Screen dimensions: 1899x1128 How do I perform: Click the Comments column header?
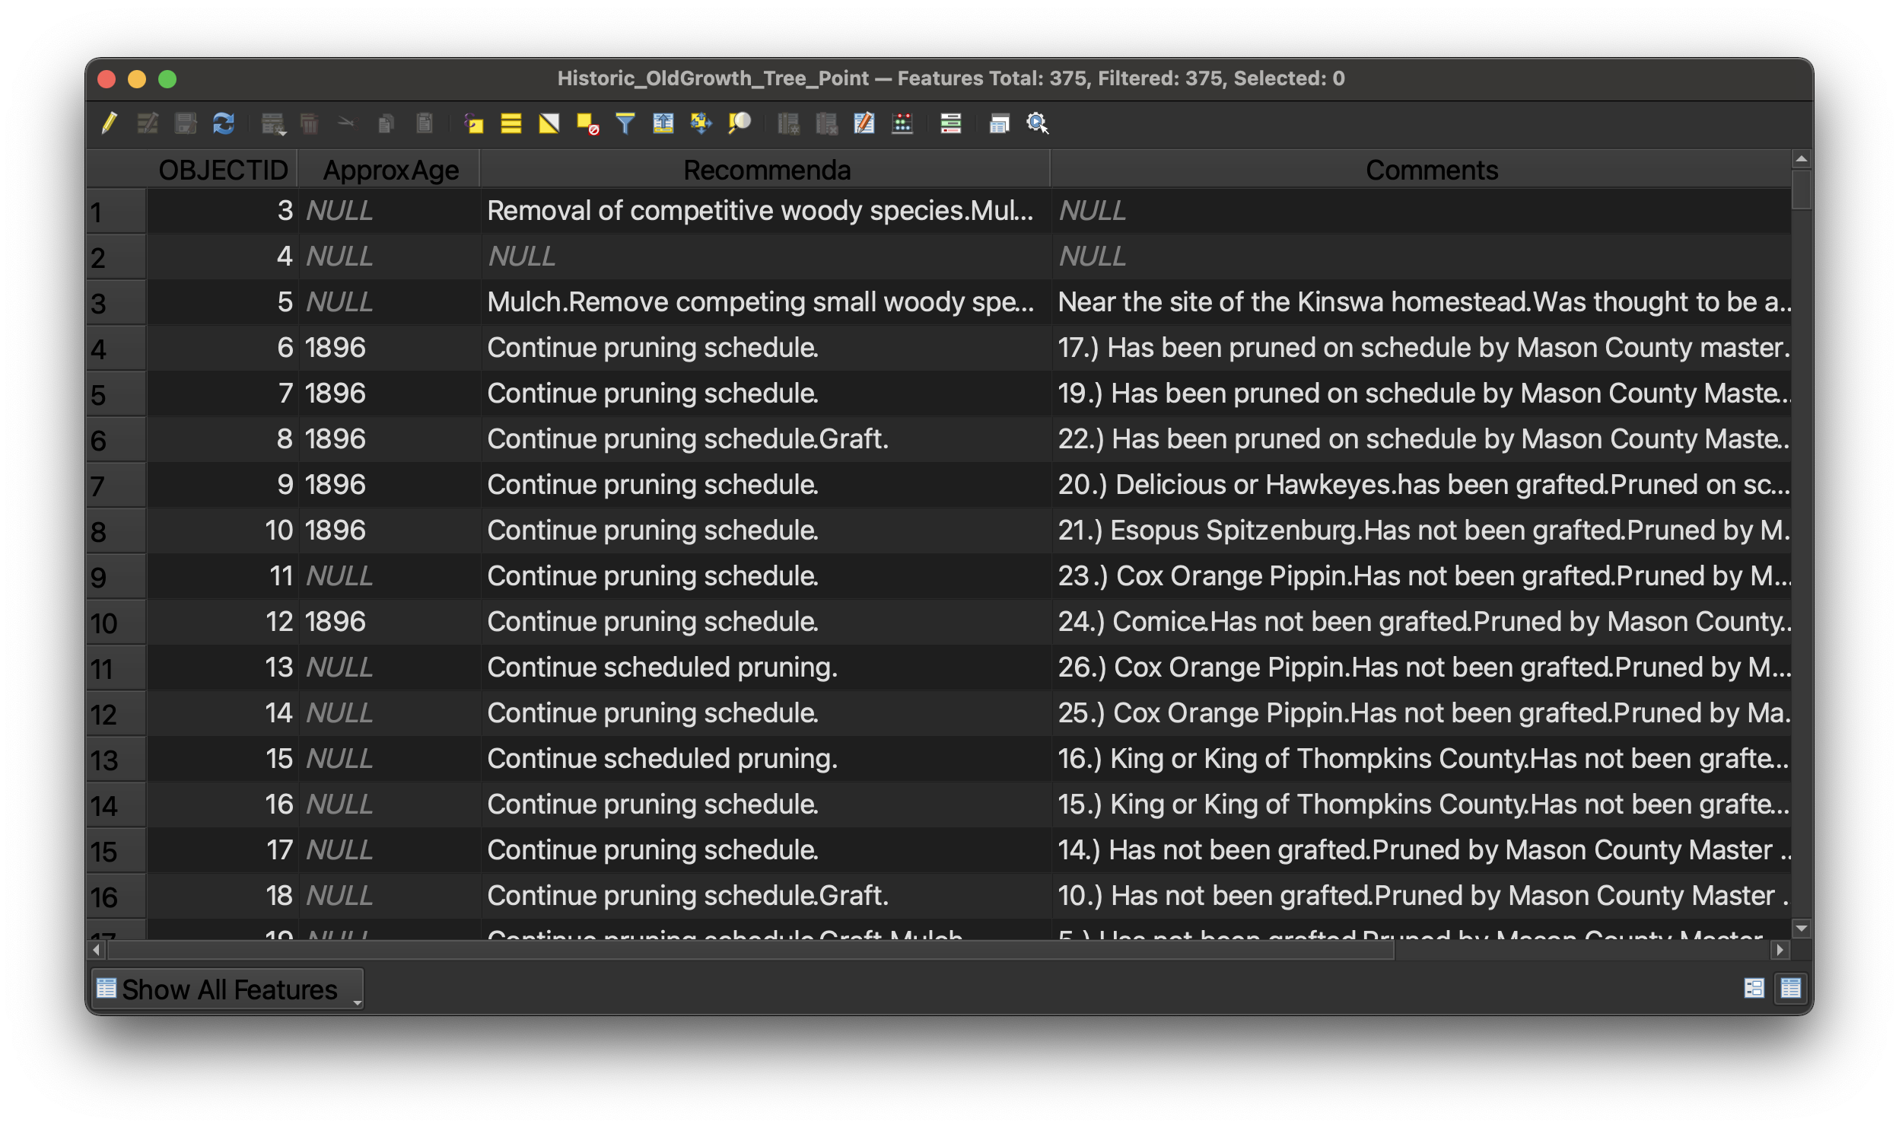click(1430, 170)
